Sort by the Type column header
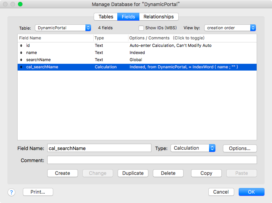Viewport: 272px width, 203px height. tap(111, 38)
